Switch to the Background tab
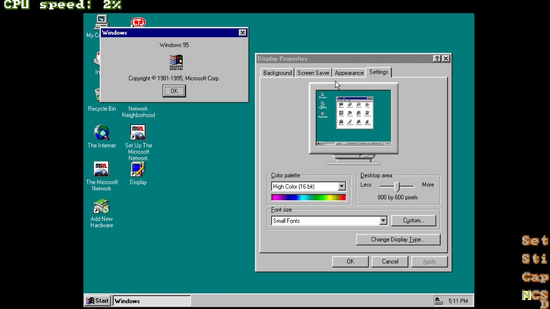Viewport: 550px width, 309px height. coord(277,73)
